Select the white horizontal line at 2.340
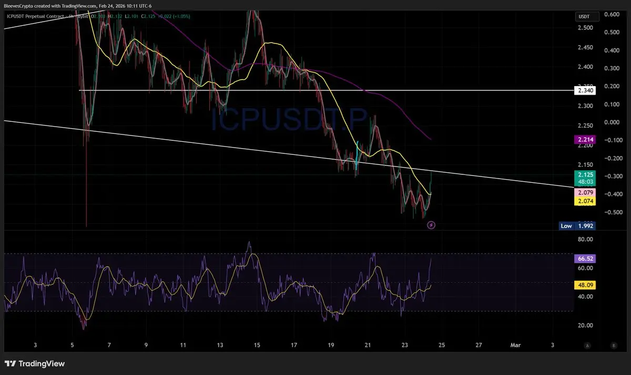The width and height of the screenshot is (631, 375). point(326,90)
